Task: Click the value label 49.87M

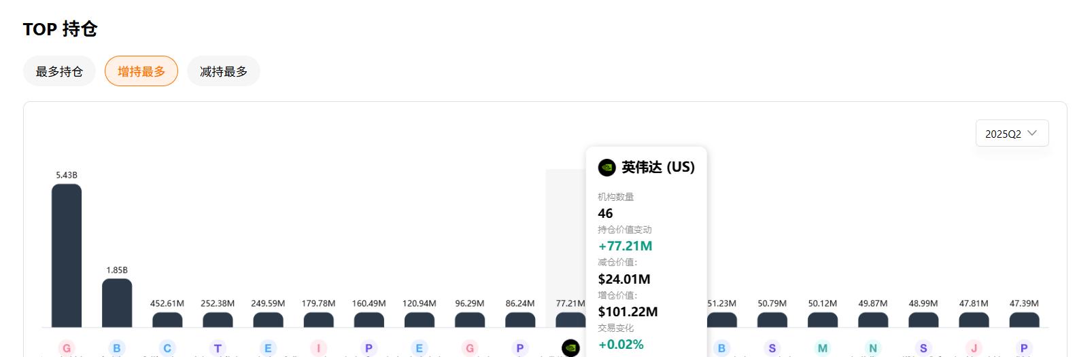Action: coord(873,303)
